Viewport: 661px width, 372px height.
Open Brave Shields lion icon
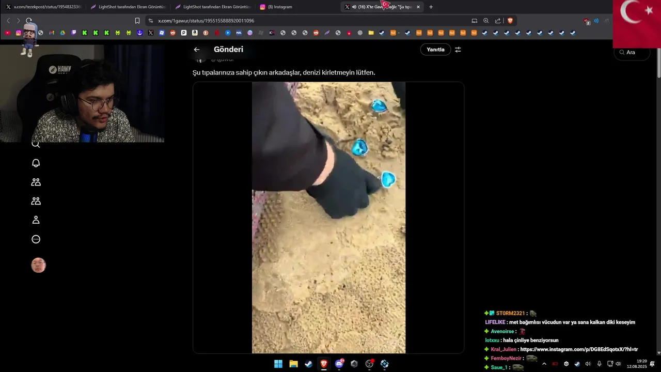click(x=510, y=21)
